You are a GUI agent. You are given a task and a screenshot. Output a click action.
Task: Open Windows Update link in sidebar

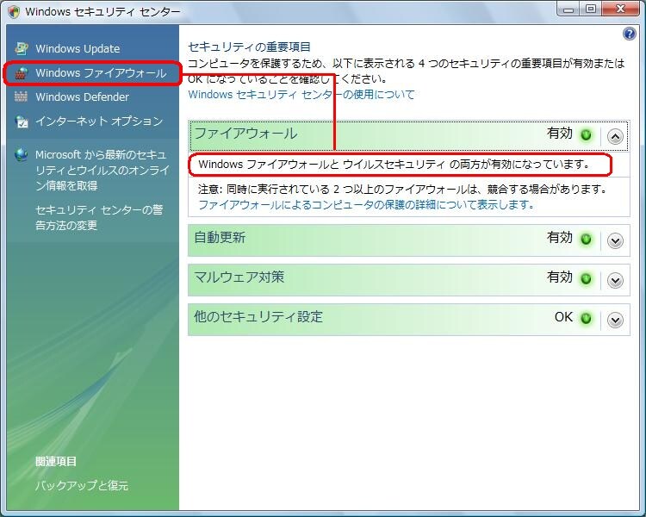click(78, 48)
